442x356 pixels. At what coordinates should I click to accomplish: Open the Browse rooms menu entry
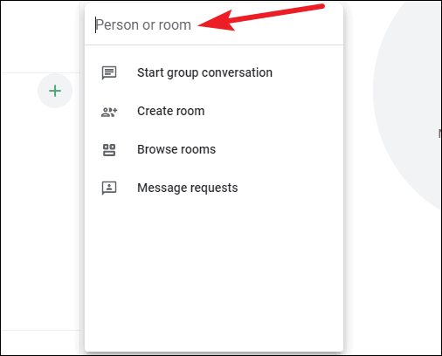(214, 149)
